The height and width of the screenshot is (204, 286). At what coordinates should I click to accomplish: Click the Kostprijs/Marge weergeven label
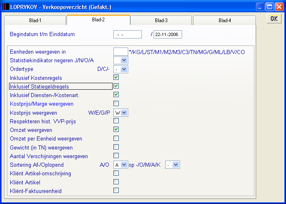(x=42, y=104)
